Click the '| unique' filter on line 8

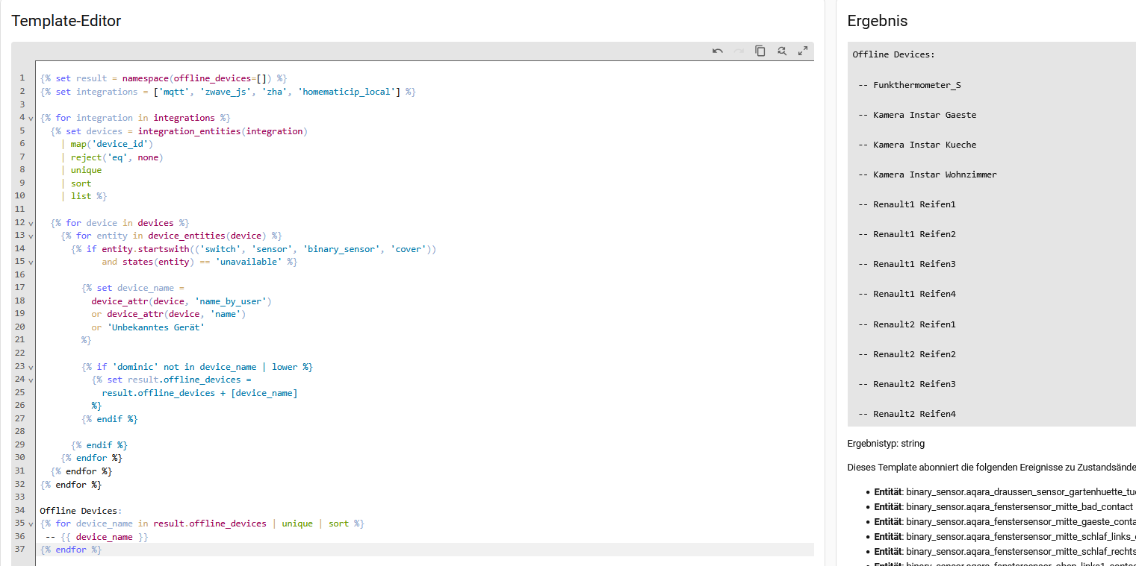point(81,170)
